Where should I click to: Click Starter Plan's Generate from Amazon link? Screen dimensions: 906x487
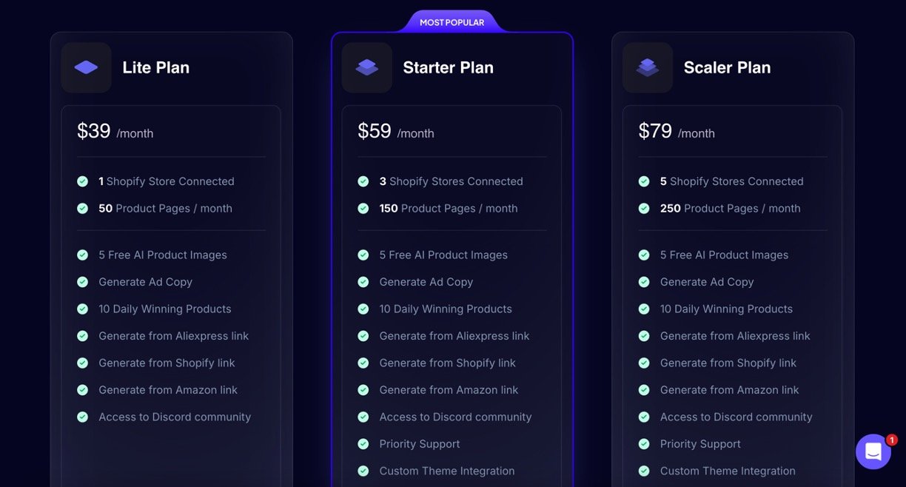tap(449, 390)
